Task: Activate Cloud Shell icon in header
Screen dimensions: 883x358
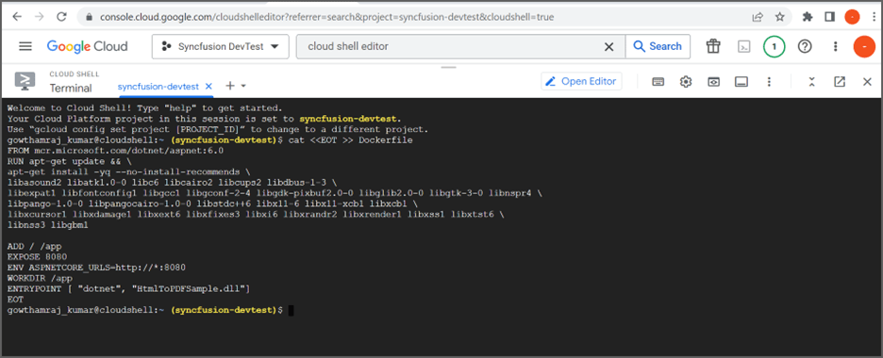Action: (x=744, y=47)
